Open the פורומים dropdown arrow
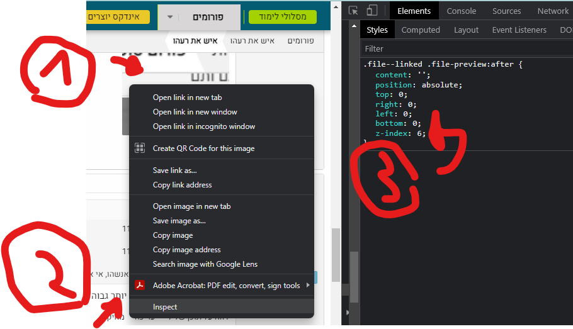This screenshot has width=573, height=329. tap(170, 17)
